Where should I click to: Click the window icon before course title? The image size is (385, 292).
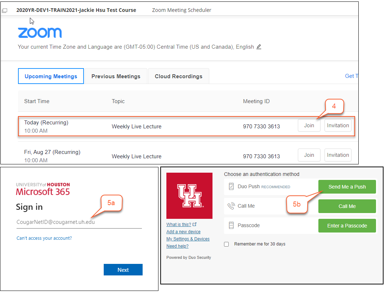tap(5, 10)
